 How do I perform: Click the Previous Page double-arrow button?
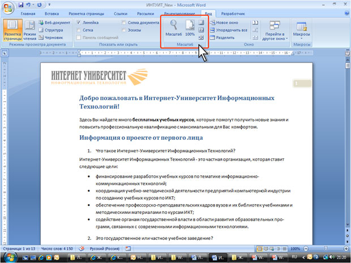tap(348, 231)
